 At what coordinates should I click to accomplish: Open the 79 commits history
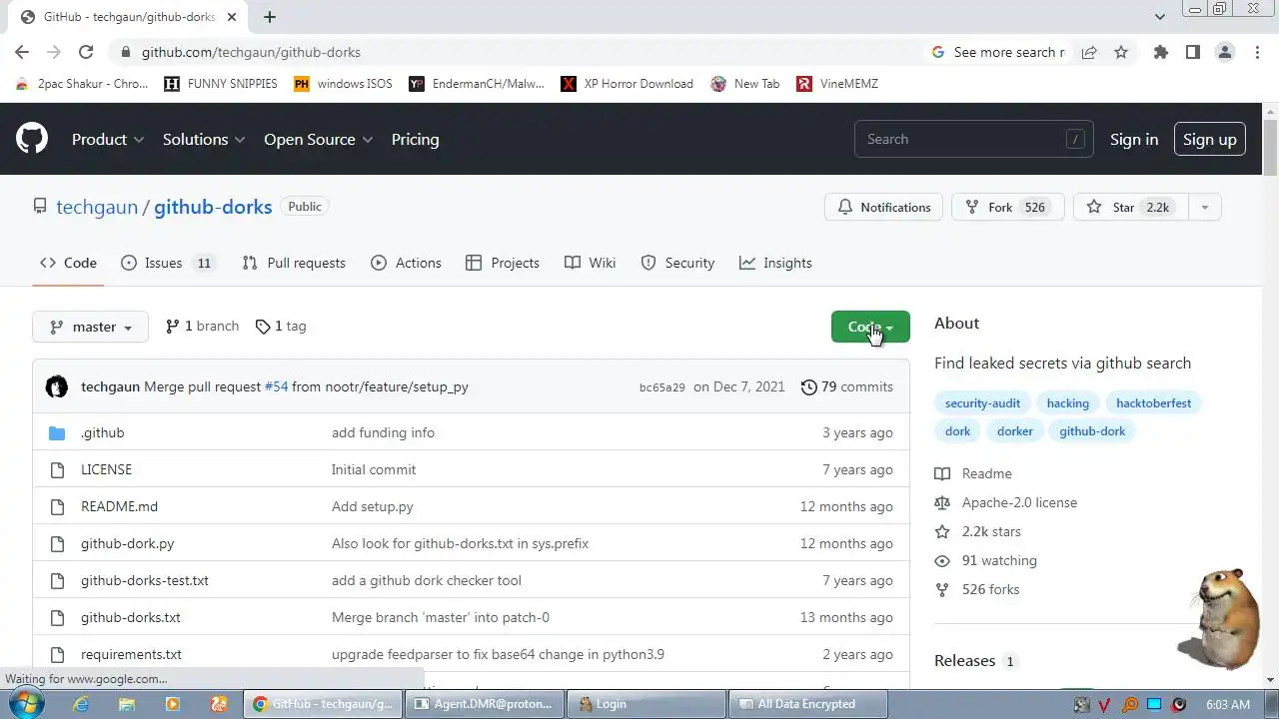(x=847, y=386)
